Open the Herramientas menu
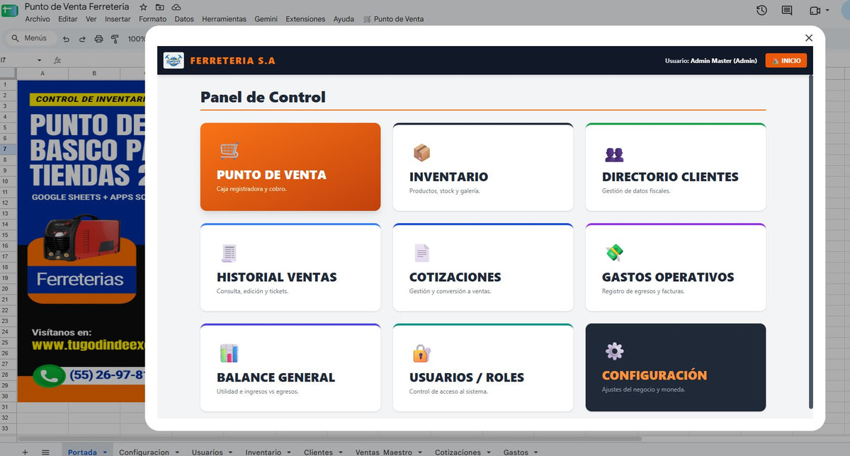 [x=224, y=19]
